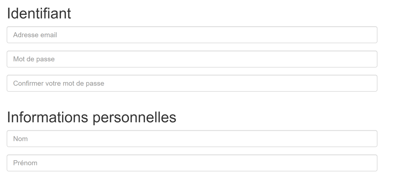Click the 'Prénom' placeholder text
Image resolution: width=393 pixels, height=183 pixels.
[x=25, y=163]
